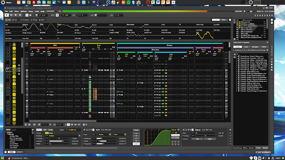Open dropdown arrow above the instrument list
Image resolution: width=285 pixels, height=160 pixels.
[x=230, y=20]
